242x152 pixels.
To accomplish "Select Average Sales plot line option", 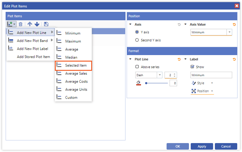I will click(x=73, y=74).
